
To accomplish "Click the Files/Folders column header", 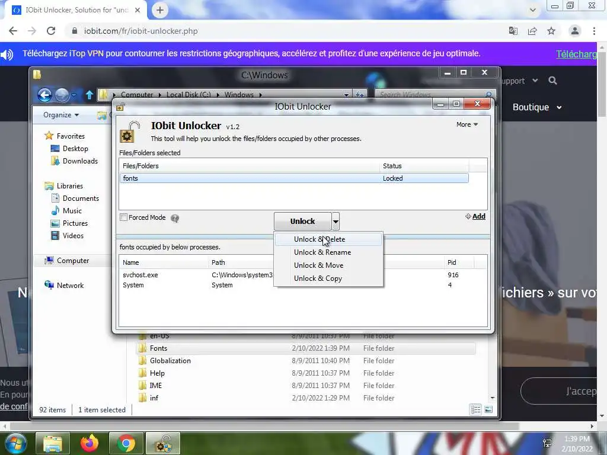I will 250,166.
